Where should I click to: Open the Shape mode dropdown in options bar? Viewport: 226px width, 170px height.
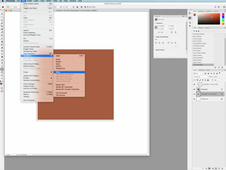tap(17, 7)
